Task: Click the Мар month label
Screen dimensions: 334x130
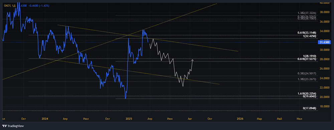Action: click(x=259, y=119)
